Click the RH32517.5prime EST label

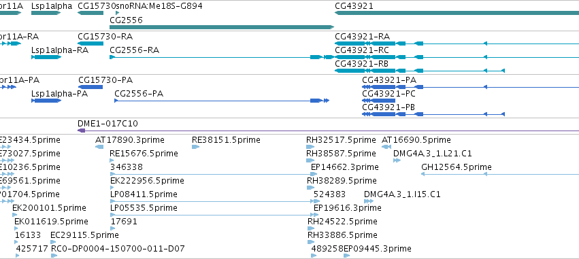point(341,140)
